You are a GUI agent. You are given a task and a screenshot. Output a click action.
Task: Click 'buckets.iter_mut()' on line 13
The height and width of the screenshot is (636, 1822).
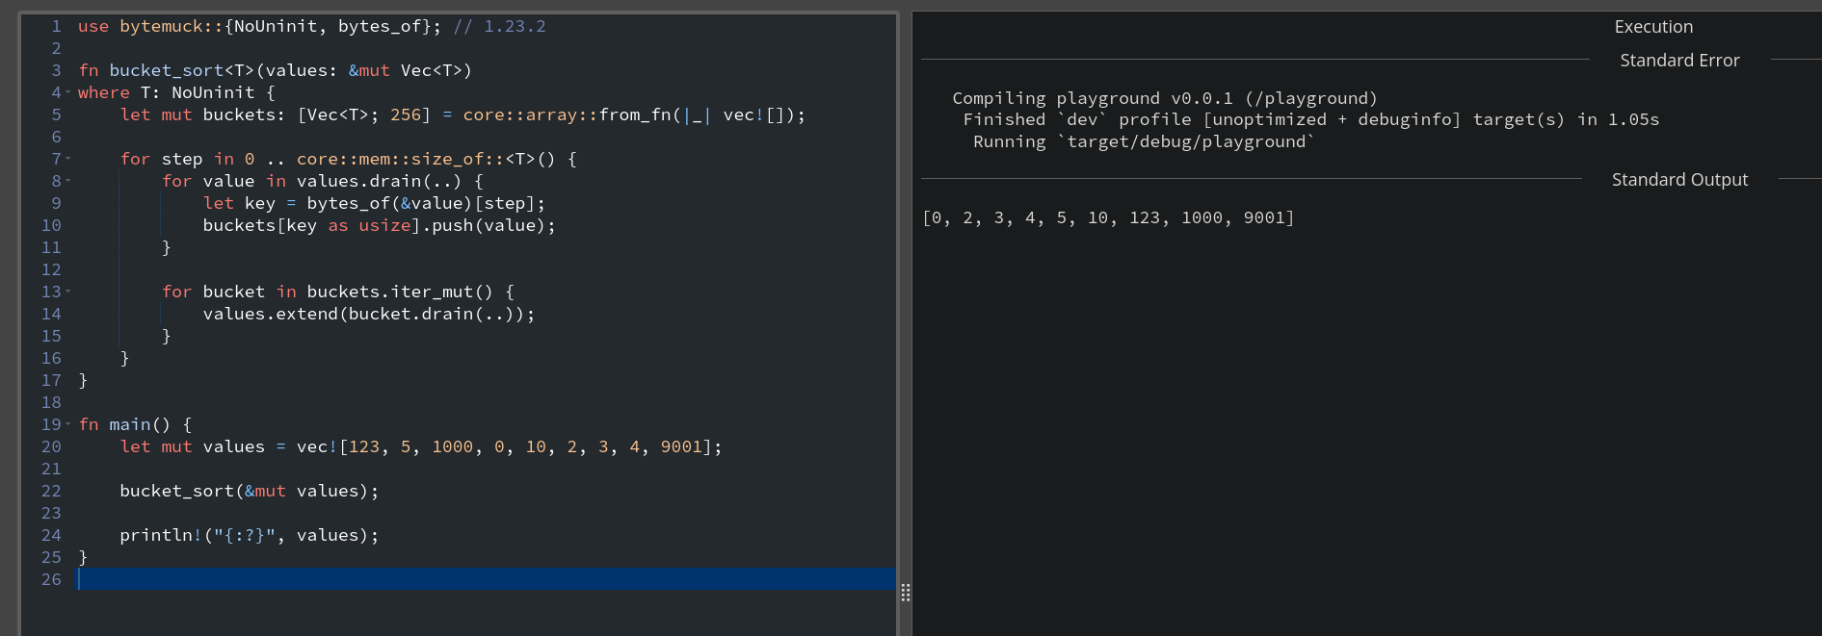[400, 292]
